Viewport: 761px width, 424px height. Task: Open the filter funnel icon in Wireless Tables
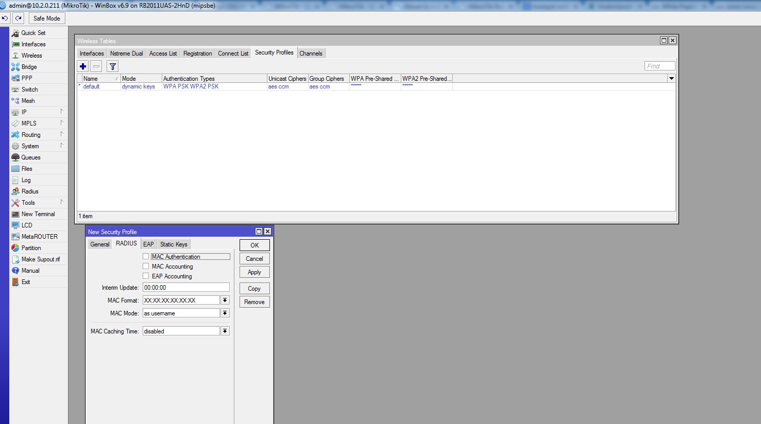[x=113, y=66]
